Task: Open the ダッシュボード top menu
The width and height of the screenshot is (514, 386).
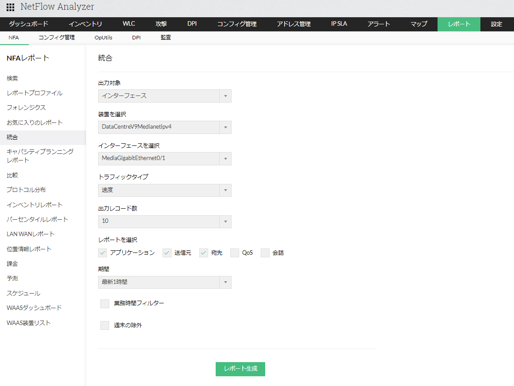Action: tap(29, 24)
